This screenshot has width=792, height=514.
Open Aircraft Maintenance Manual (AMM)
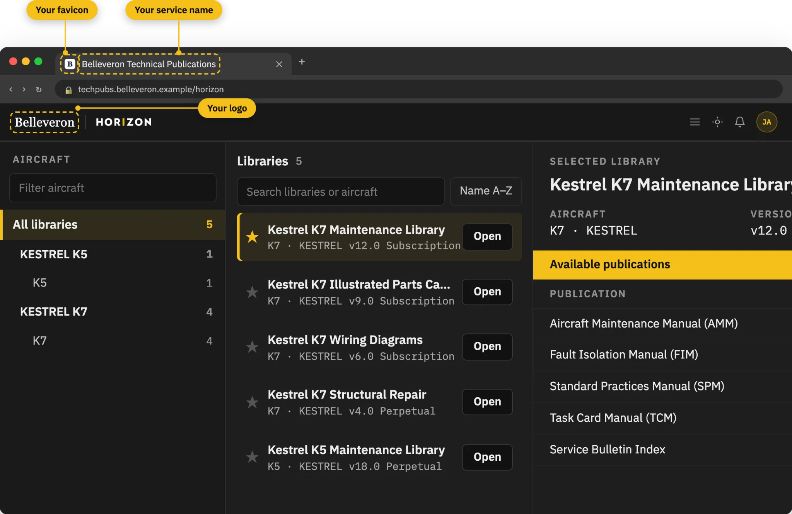click(x=662, y=324)
